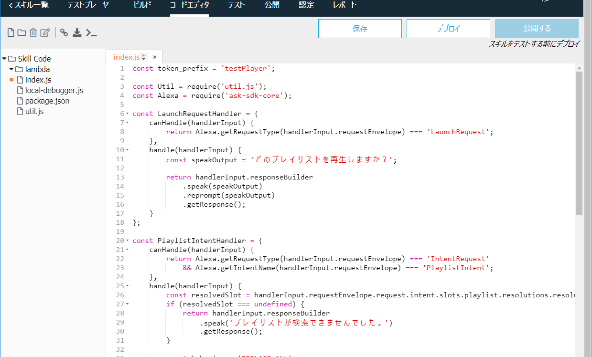The image size is (592, 357).
Task: Fold code at line 21 arrow
Action: [128, 250]
